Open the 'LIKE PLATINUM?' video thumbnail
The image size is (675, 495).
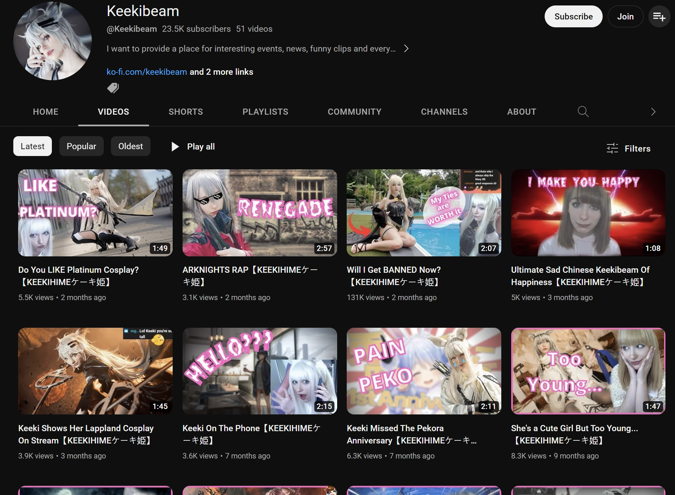tap(95, 213)
